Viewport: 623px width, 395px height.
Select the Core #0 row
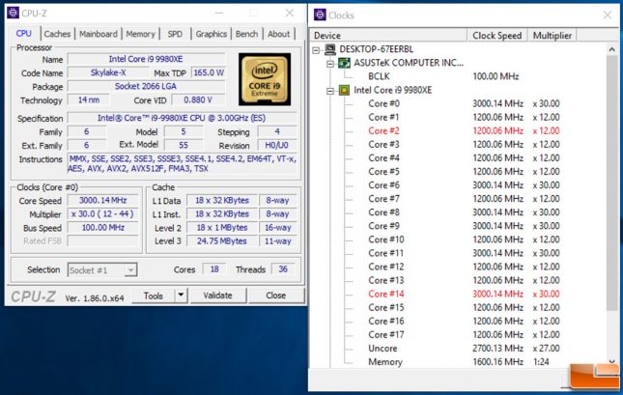coord(464,103)
